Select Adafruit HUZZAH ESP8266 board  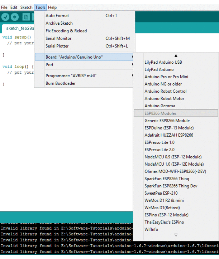(168, 135)
